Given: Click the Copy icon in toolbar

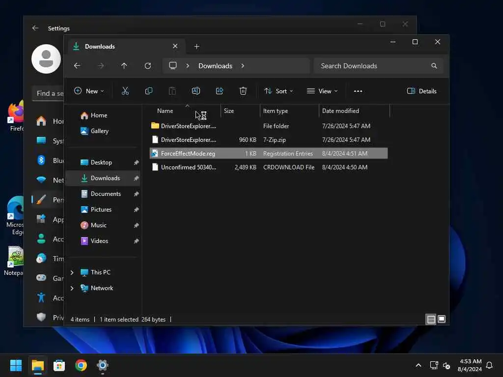Looking at the screenshot, I should pyautogui.click(x=148, y=91).
